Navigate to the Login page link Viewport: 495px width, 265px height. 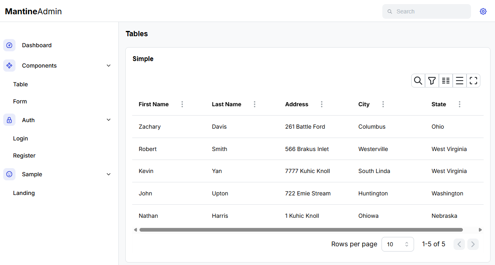point(20,138)
